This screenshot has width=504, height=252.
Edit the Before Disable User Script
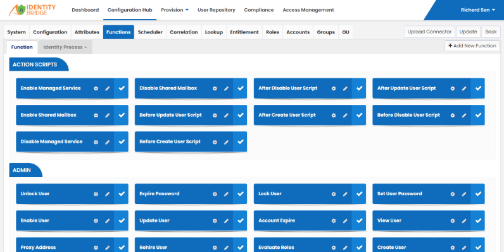[464, 116]
